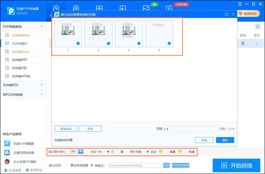265x174 pixels.
Task: Click the 文件转HTML file icon
Action: coord(7,76)
